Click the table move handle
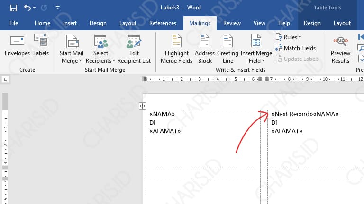The height and width of the screenshot is (204, 364). point(142,106)
